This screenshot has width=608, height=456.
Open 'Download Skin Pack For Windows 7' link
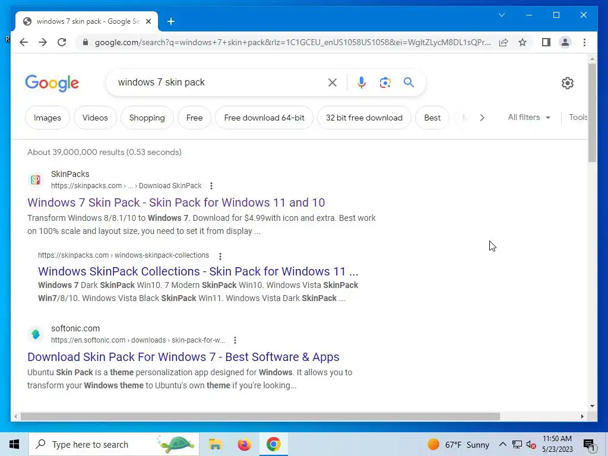[183, 357]
